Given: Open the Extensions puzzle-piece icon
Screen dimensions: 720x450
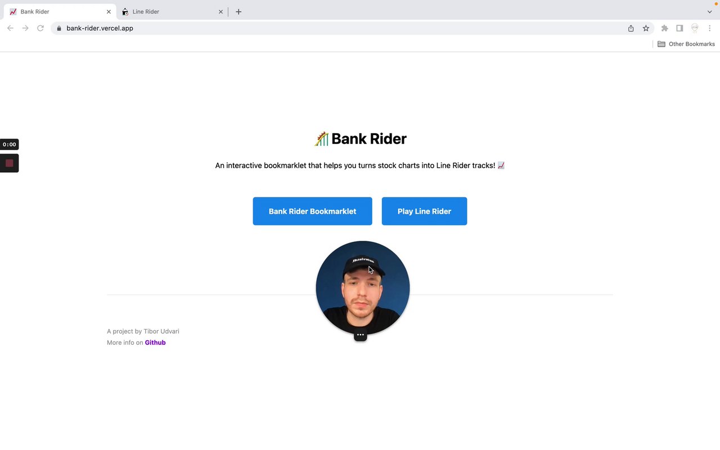Looking at the screenshot, I should tap(665, 28).
